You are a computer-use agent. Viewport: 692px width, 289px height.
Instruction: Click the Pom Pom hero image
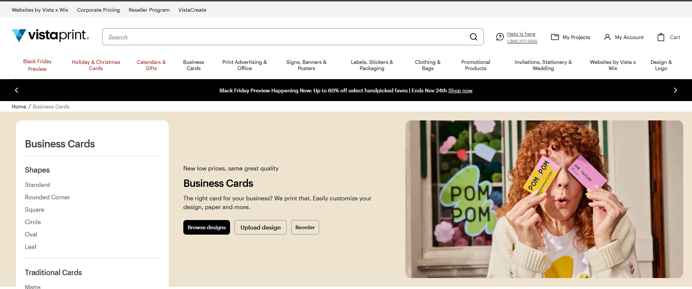544,199
